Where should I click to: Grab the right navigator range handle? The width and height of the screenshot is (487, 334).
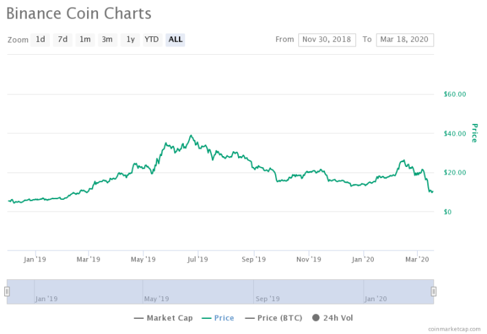pyautogui.click(x=433, y=292)
